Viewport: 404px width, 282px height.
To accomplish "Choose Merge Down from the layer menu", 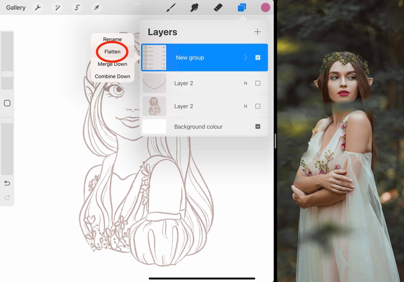I will (x=113, y=64).
